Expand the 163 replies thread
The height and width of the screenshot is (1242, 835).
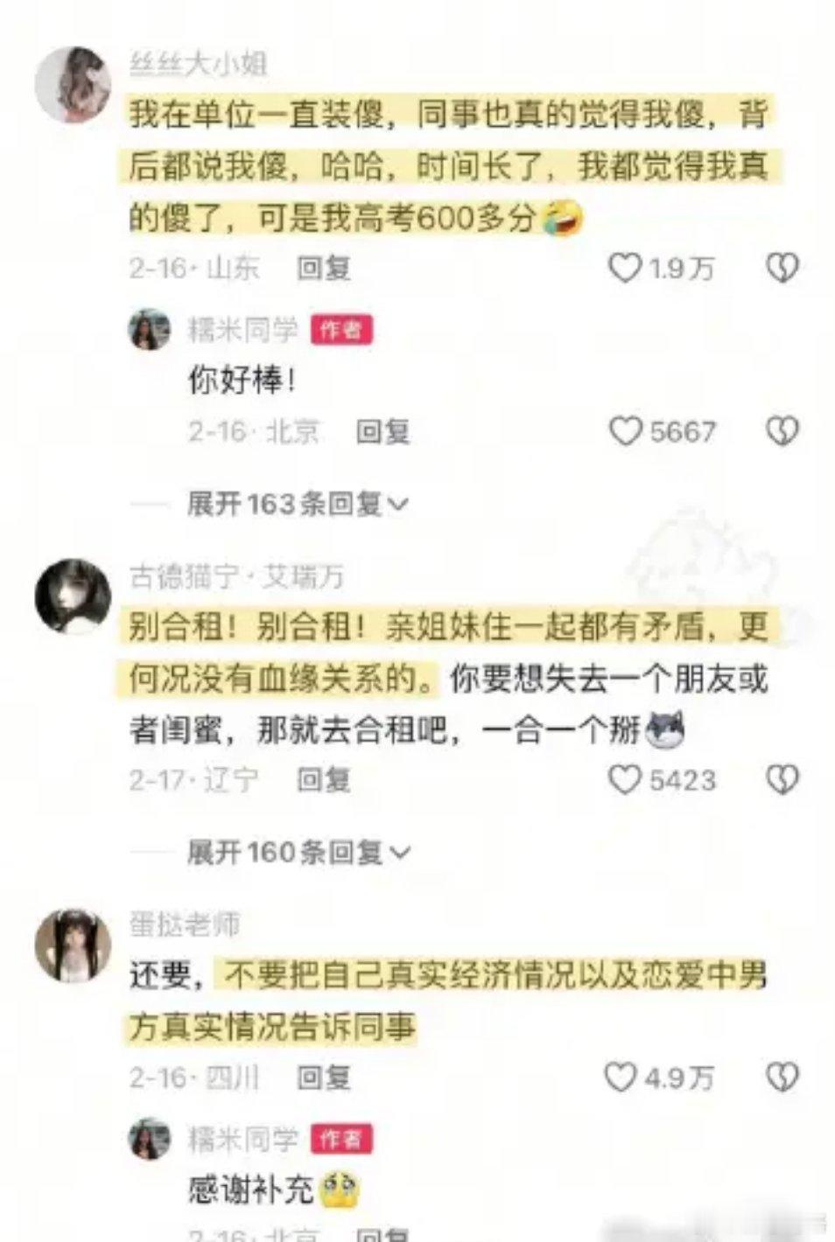click(297, 504)
